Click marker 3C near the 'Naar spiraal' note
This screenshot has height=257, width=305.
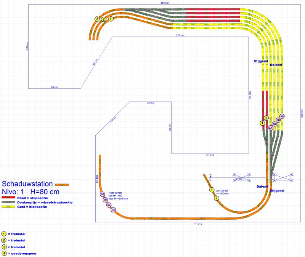pyautogui.click(x=109, y=205)
